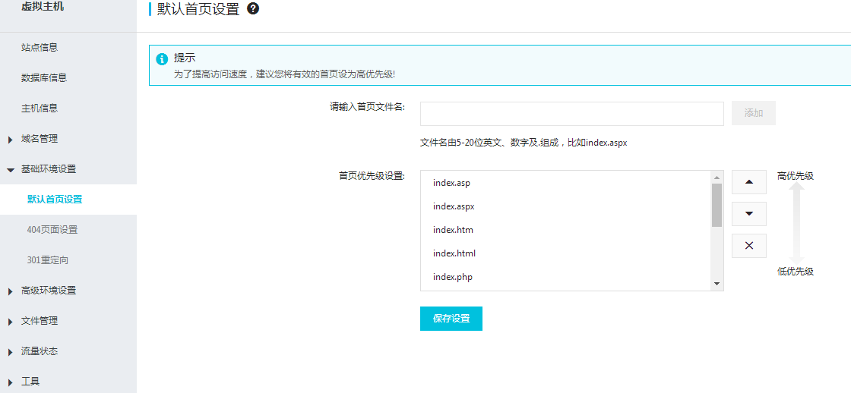Expand the 高级环境设置 section
This screenshot has height=393, width=851.
tap(48, 291)
